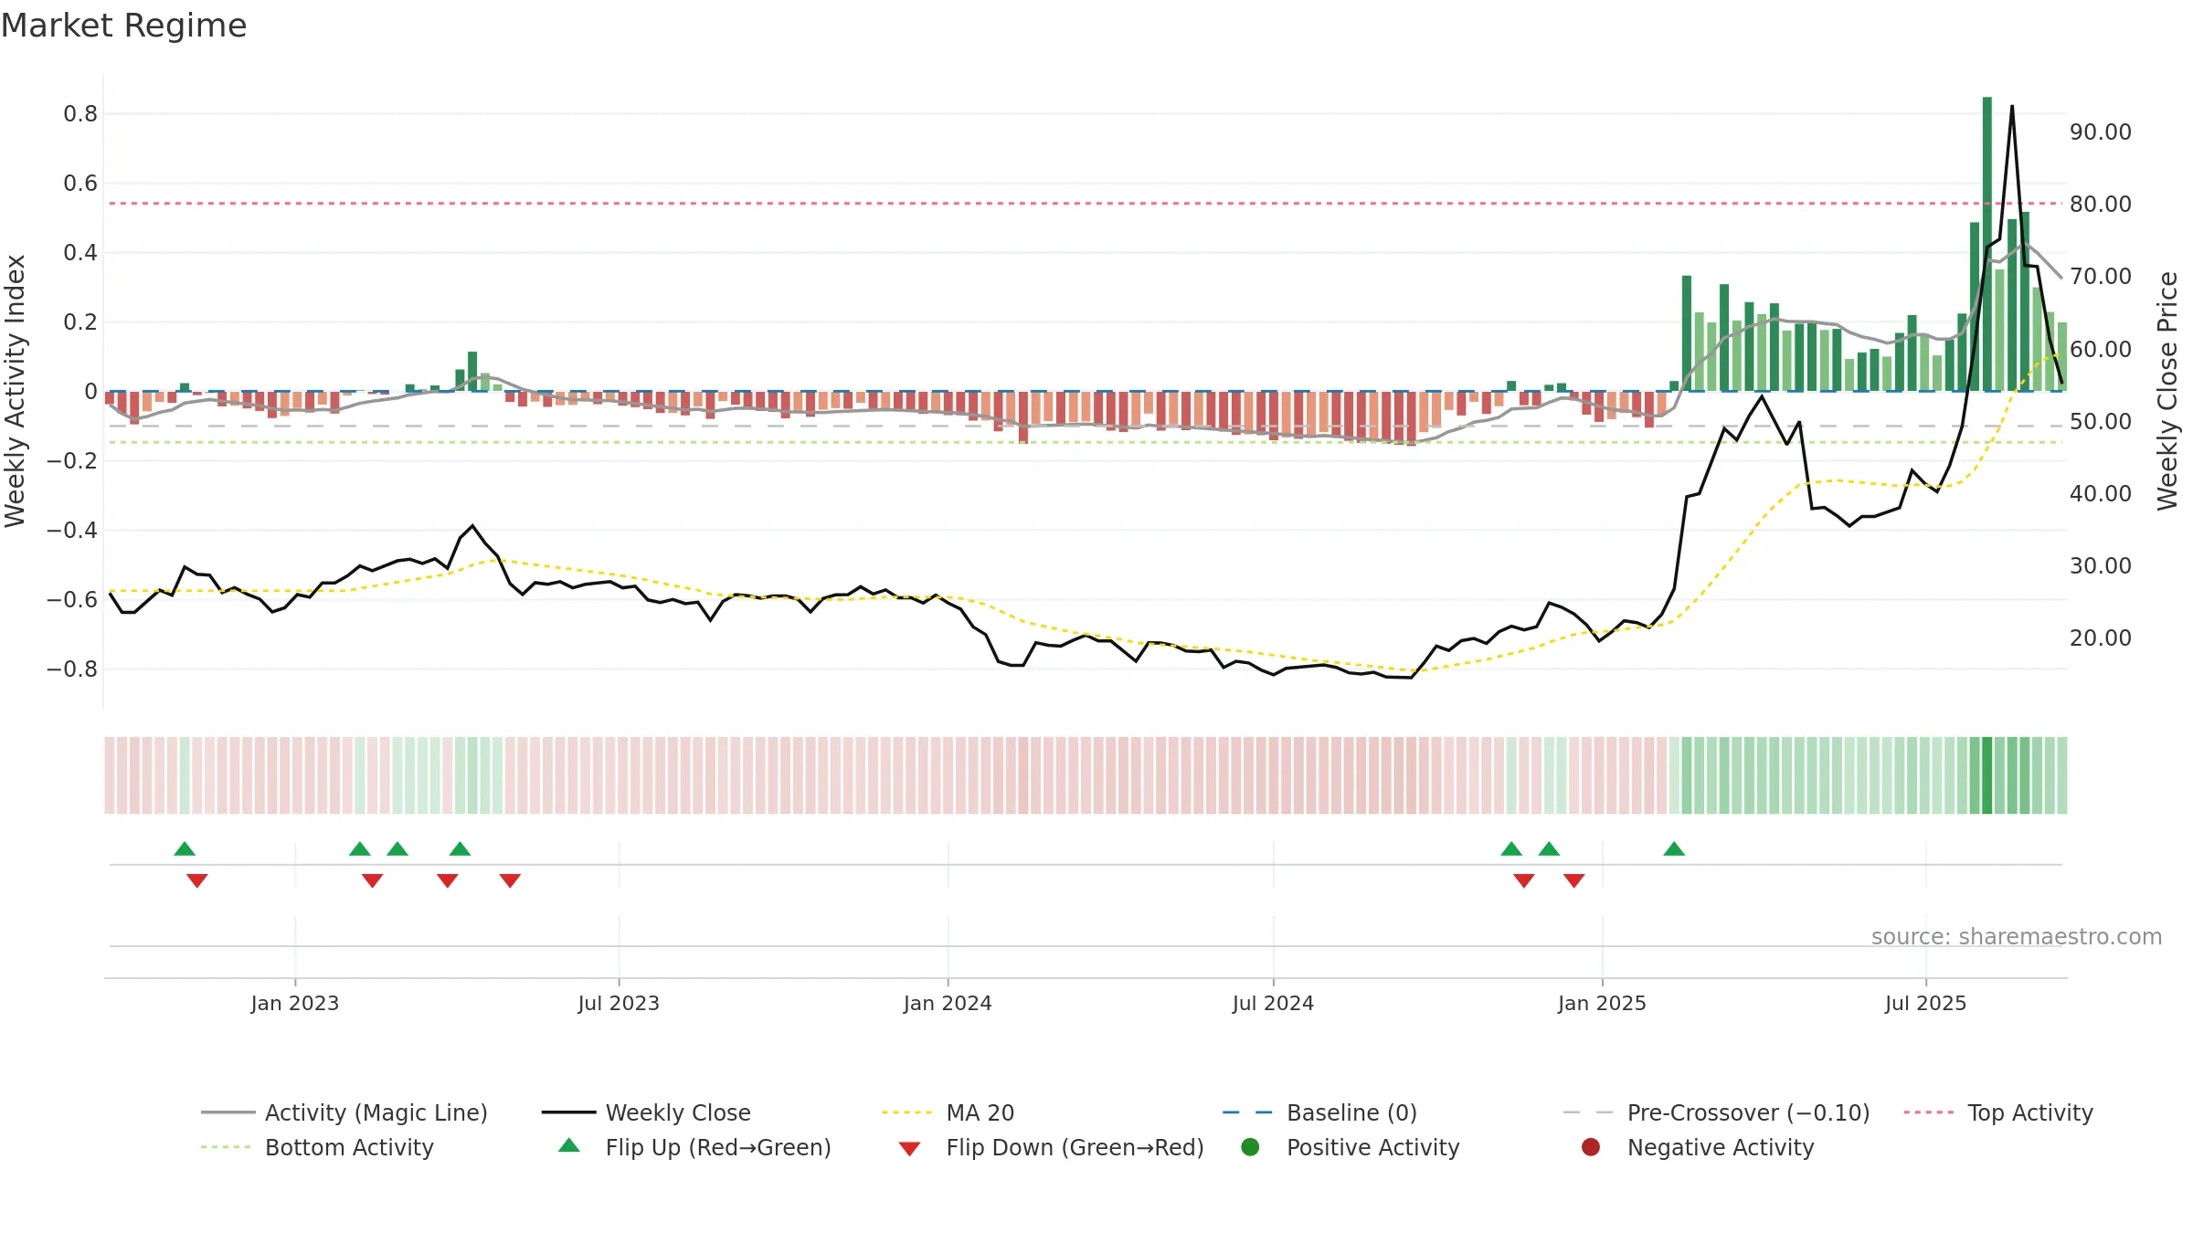Screen dimensions: 2193x1233
Task: Click the red Top Activity dotted line
Action: [x=1086, y=203]
